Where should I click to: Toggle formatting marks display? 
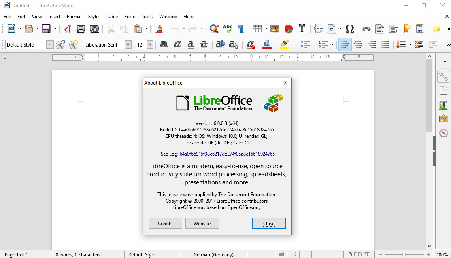coord(241,29)
